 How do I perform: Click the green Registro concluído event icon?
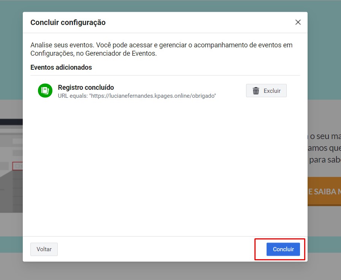tap(45, 91)
